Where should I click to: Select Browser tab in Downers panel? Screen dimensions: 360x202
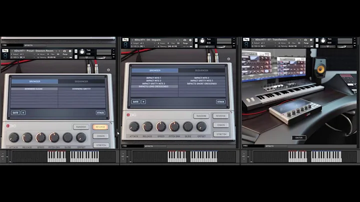[34, 81]
